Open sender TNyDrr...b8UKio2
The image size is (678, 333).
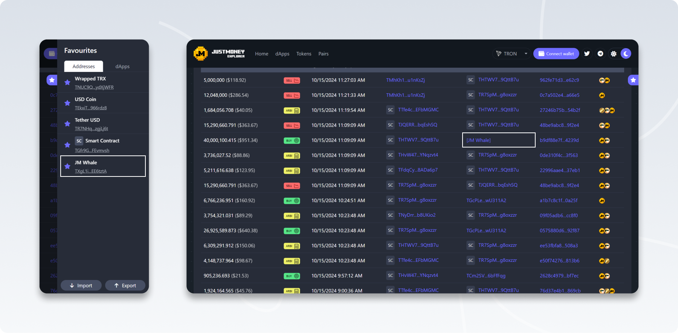pyautogui.click(x=417, y=215)
